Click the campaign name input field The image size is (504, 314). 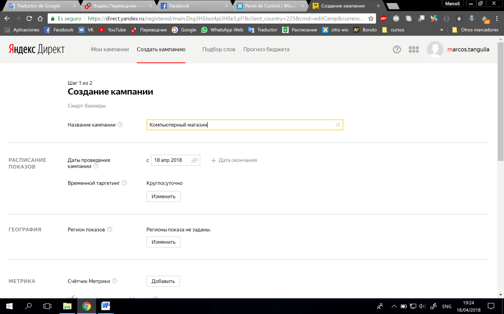(244, 125)
